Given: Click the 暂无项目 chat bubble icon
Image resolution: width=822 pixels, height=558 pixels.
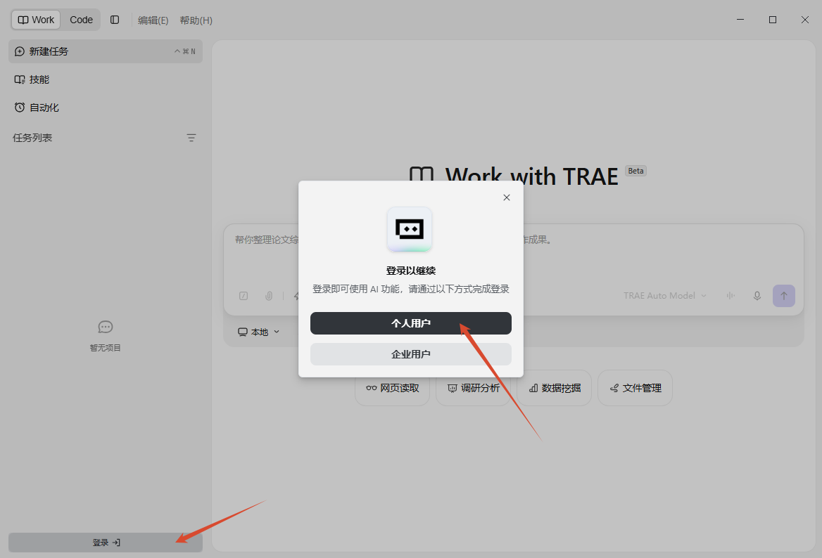Looking at the screenshot, I should click(x=106, y=327).
